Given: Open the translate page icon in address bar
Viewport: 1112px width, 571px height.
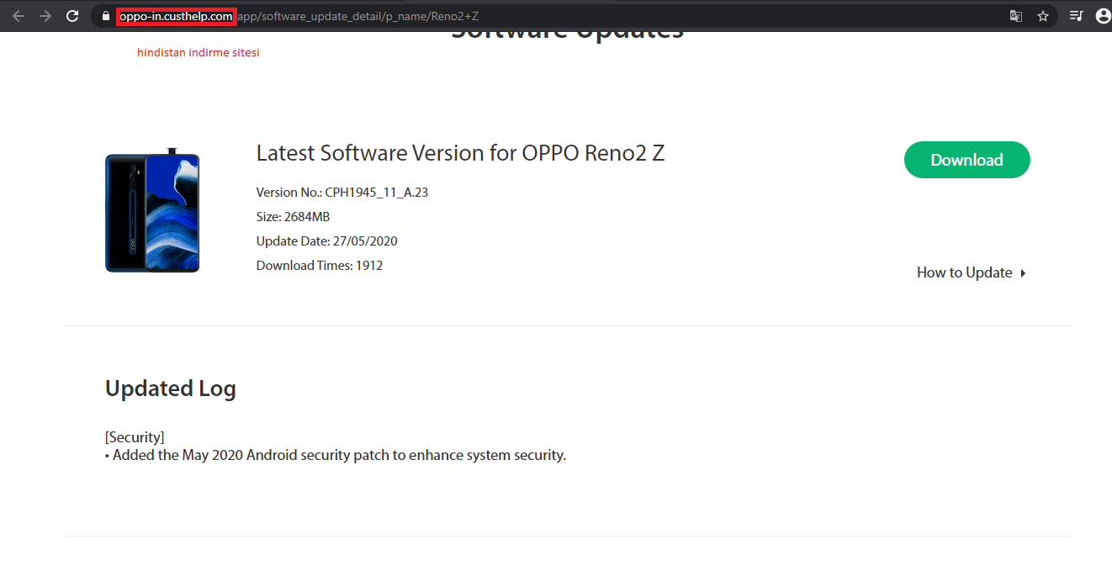Looking at the screenshot, I should tap(1016, 16).
